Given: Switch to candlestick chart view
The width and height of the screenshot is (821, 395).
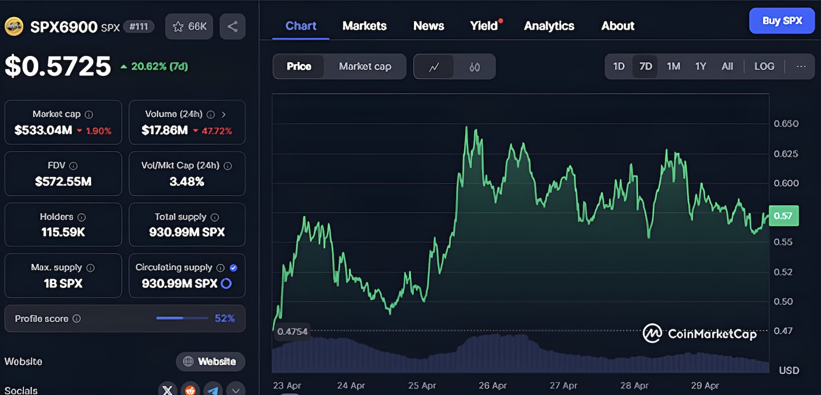Looking at the screenshot, I should point(474,67).
